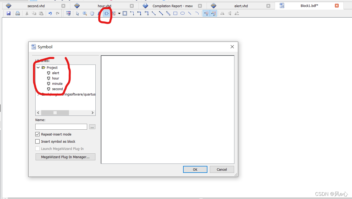Switch to the alert.vhd tab
This screenshot has width=352, height=199.
241,6
